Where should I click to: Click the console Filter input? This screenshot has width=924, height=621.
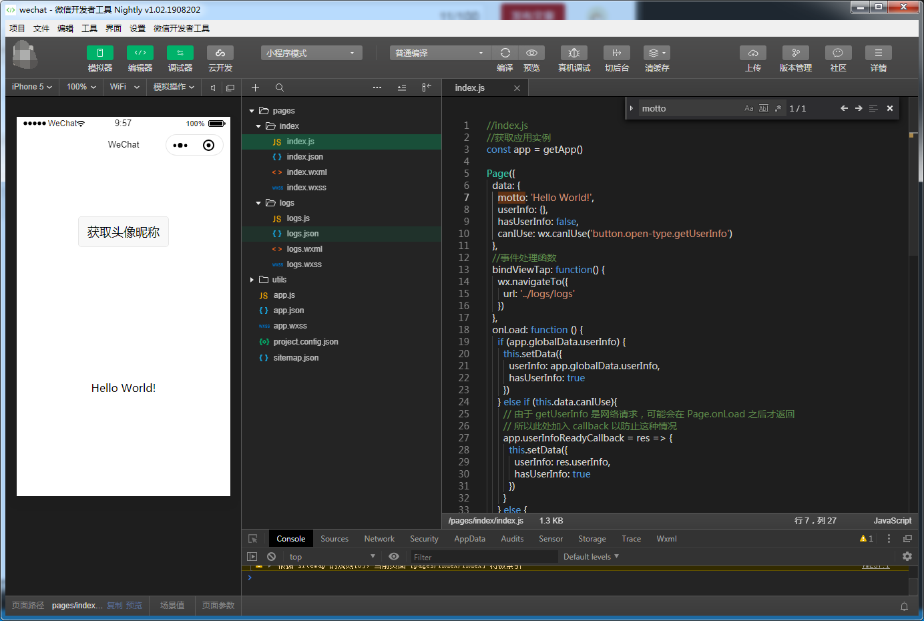484,557
